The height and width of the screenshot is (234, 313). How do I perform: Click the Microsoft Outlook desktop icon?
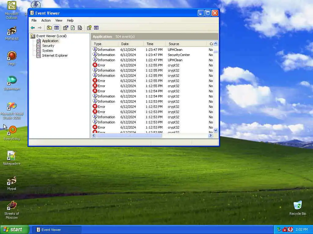[12, 10]
